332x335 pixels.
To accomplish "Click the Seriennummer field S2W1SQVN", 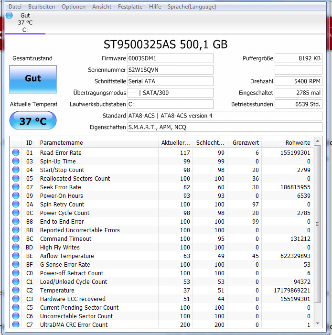I will click(171, 70).
